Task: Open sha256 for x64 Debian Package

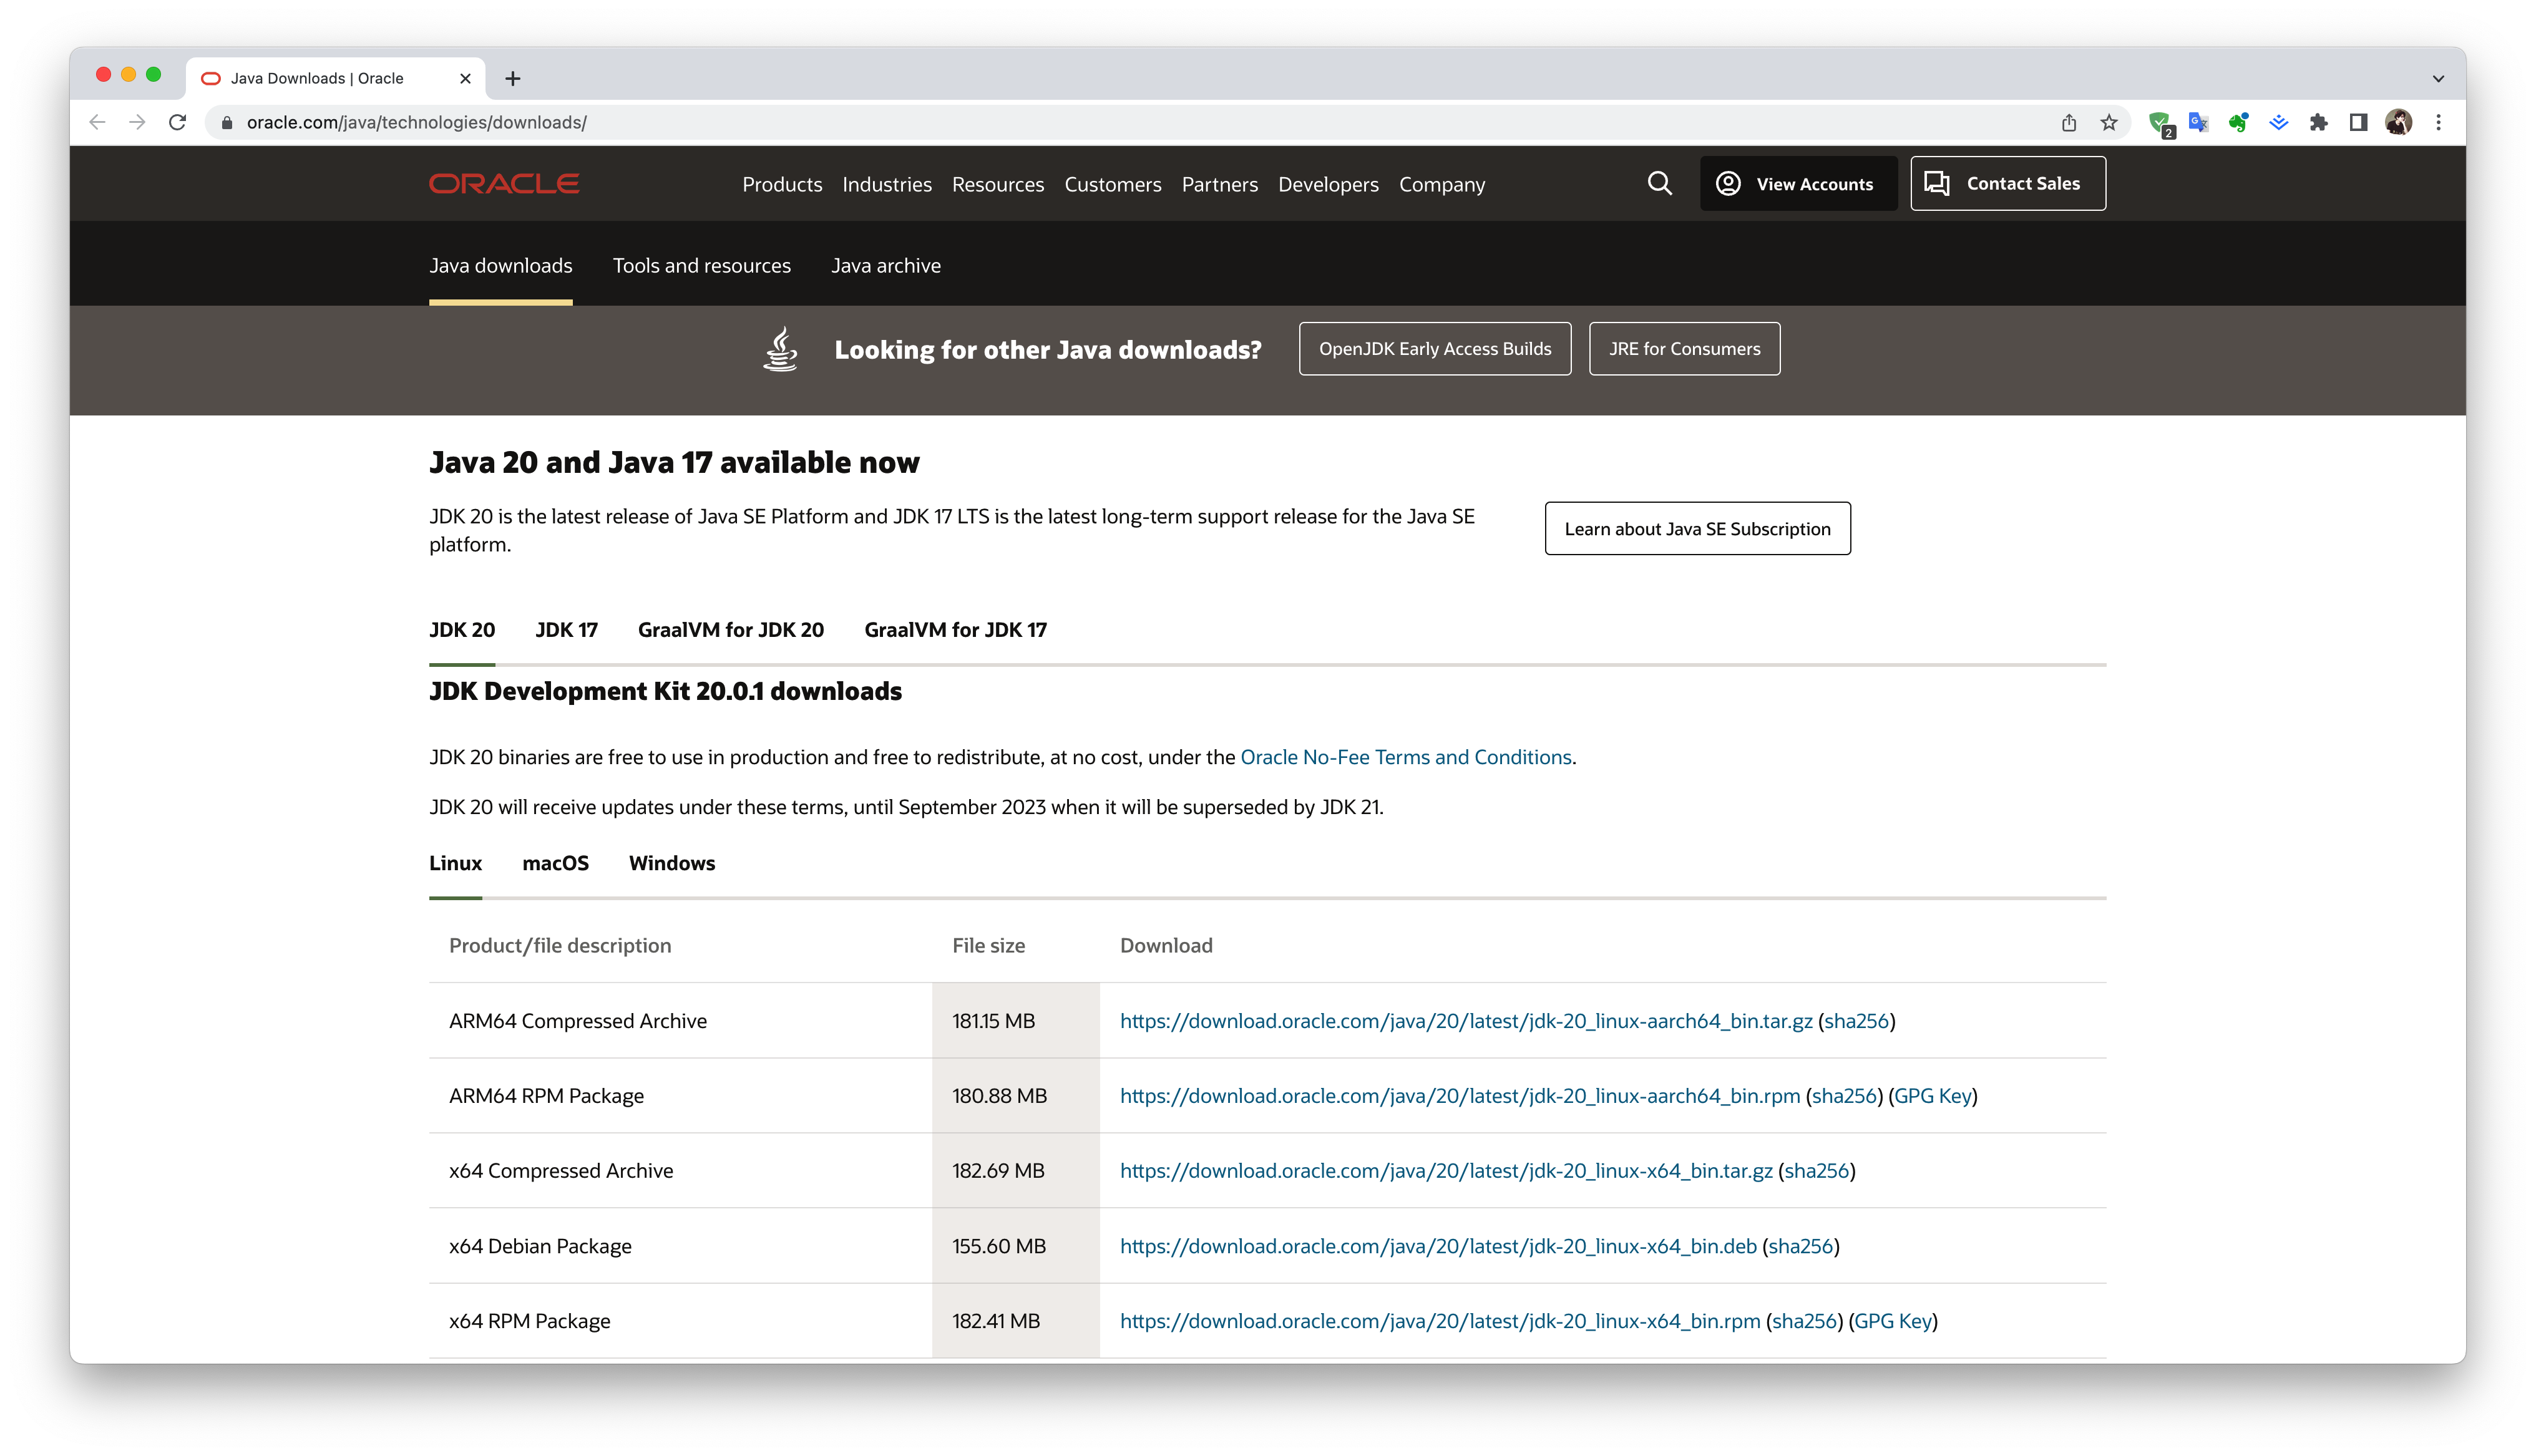Action: click(x=1800, y=1246)
